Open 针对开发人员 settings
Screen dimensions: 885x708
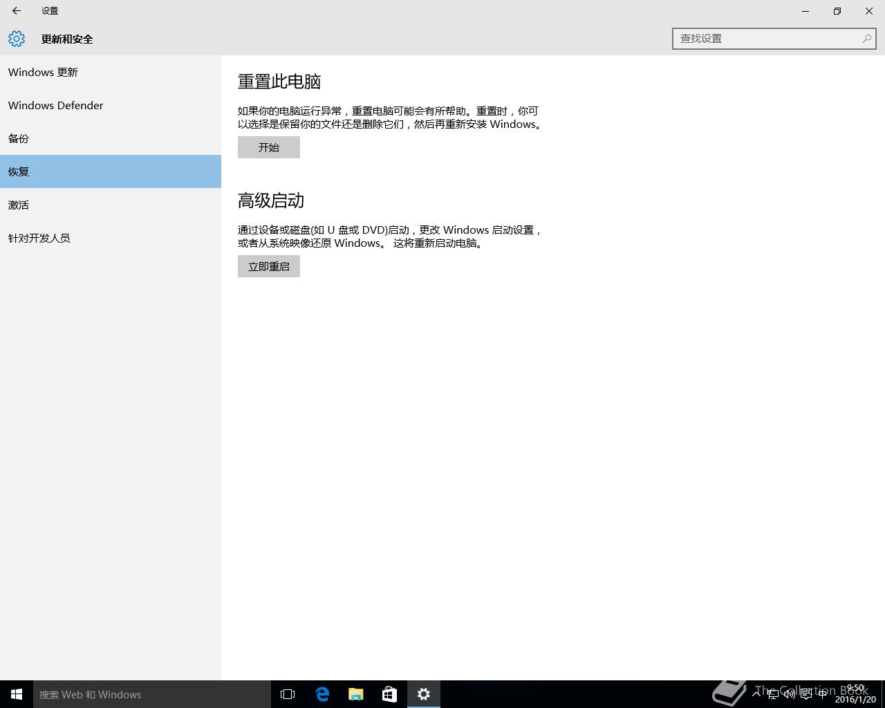point(111,238)
